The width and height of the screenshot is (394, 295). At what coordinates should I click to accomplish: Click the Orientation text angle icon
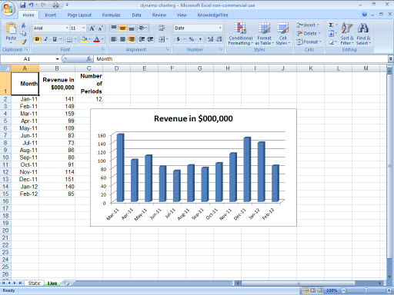pyautogui.click(x=142, y=28)
